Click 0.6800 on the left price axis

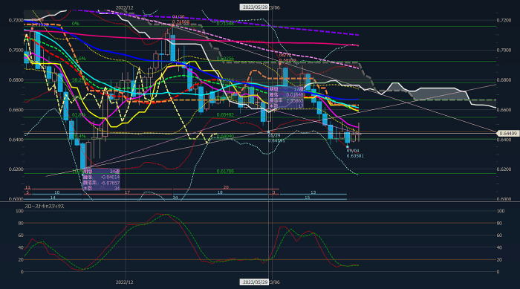(16, 80)
